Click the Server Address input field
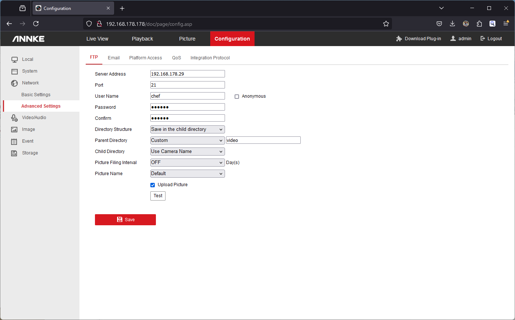This screenshot has width=515, height=320. tap(187, 74)
